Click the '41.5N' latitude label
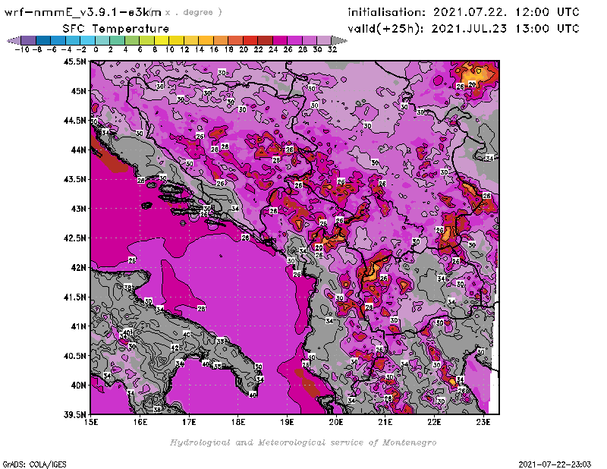 tap(74, 297)
